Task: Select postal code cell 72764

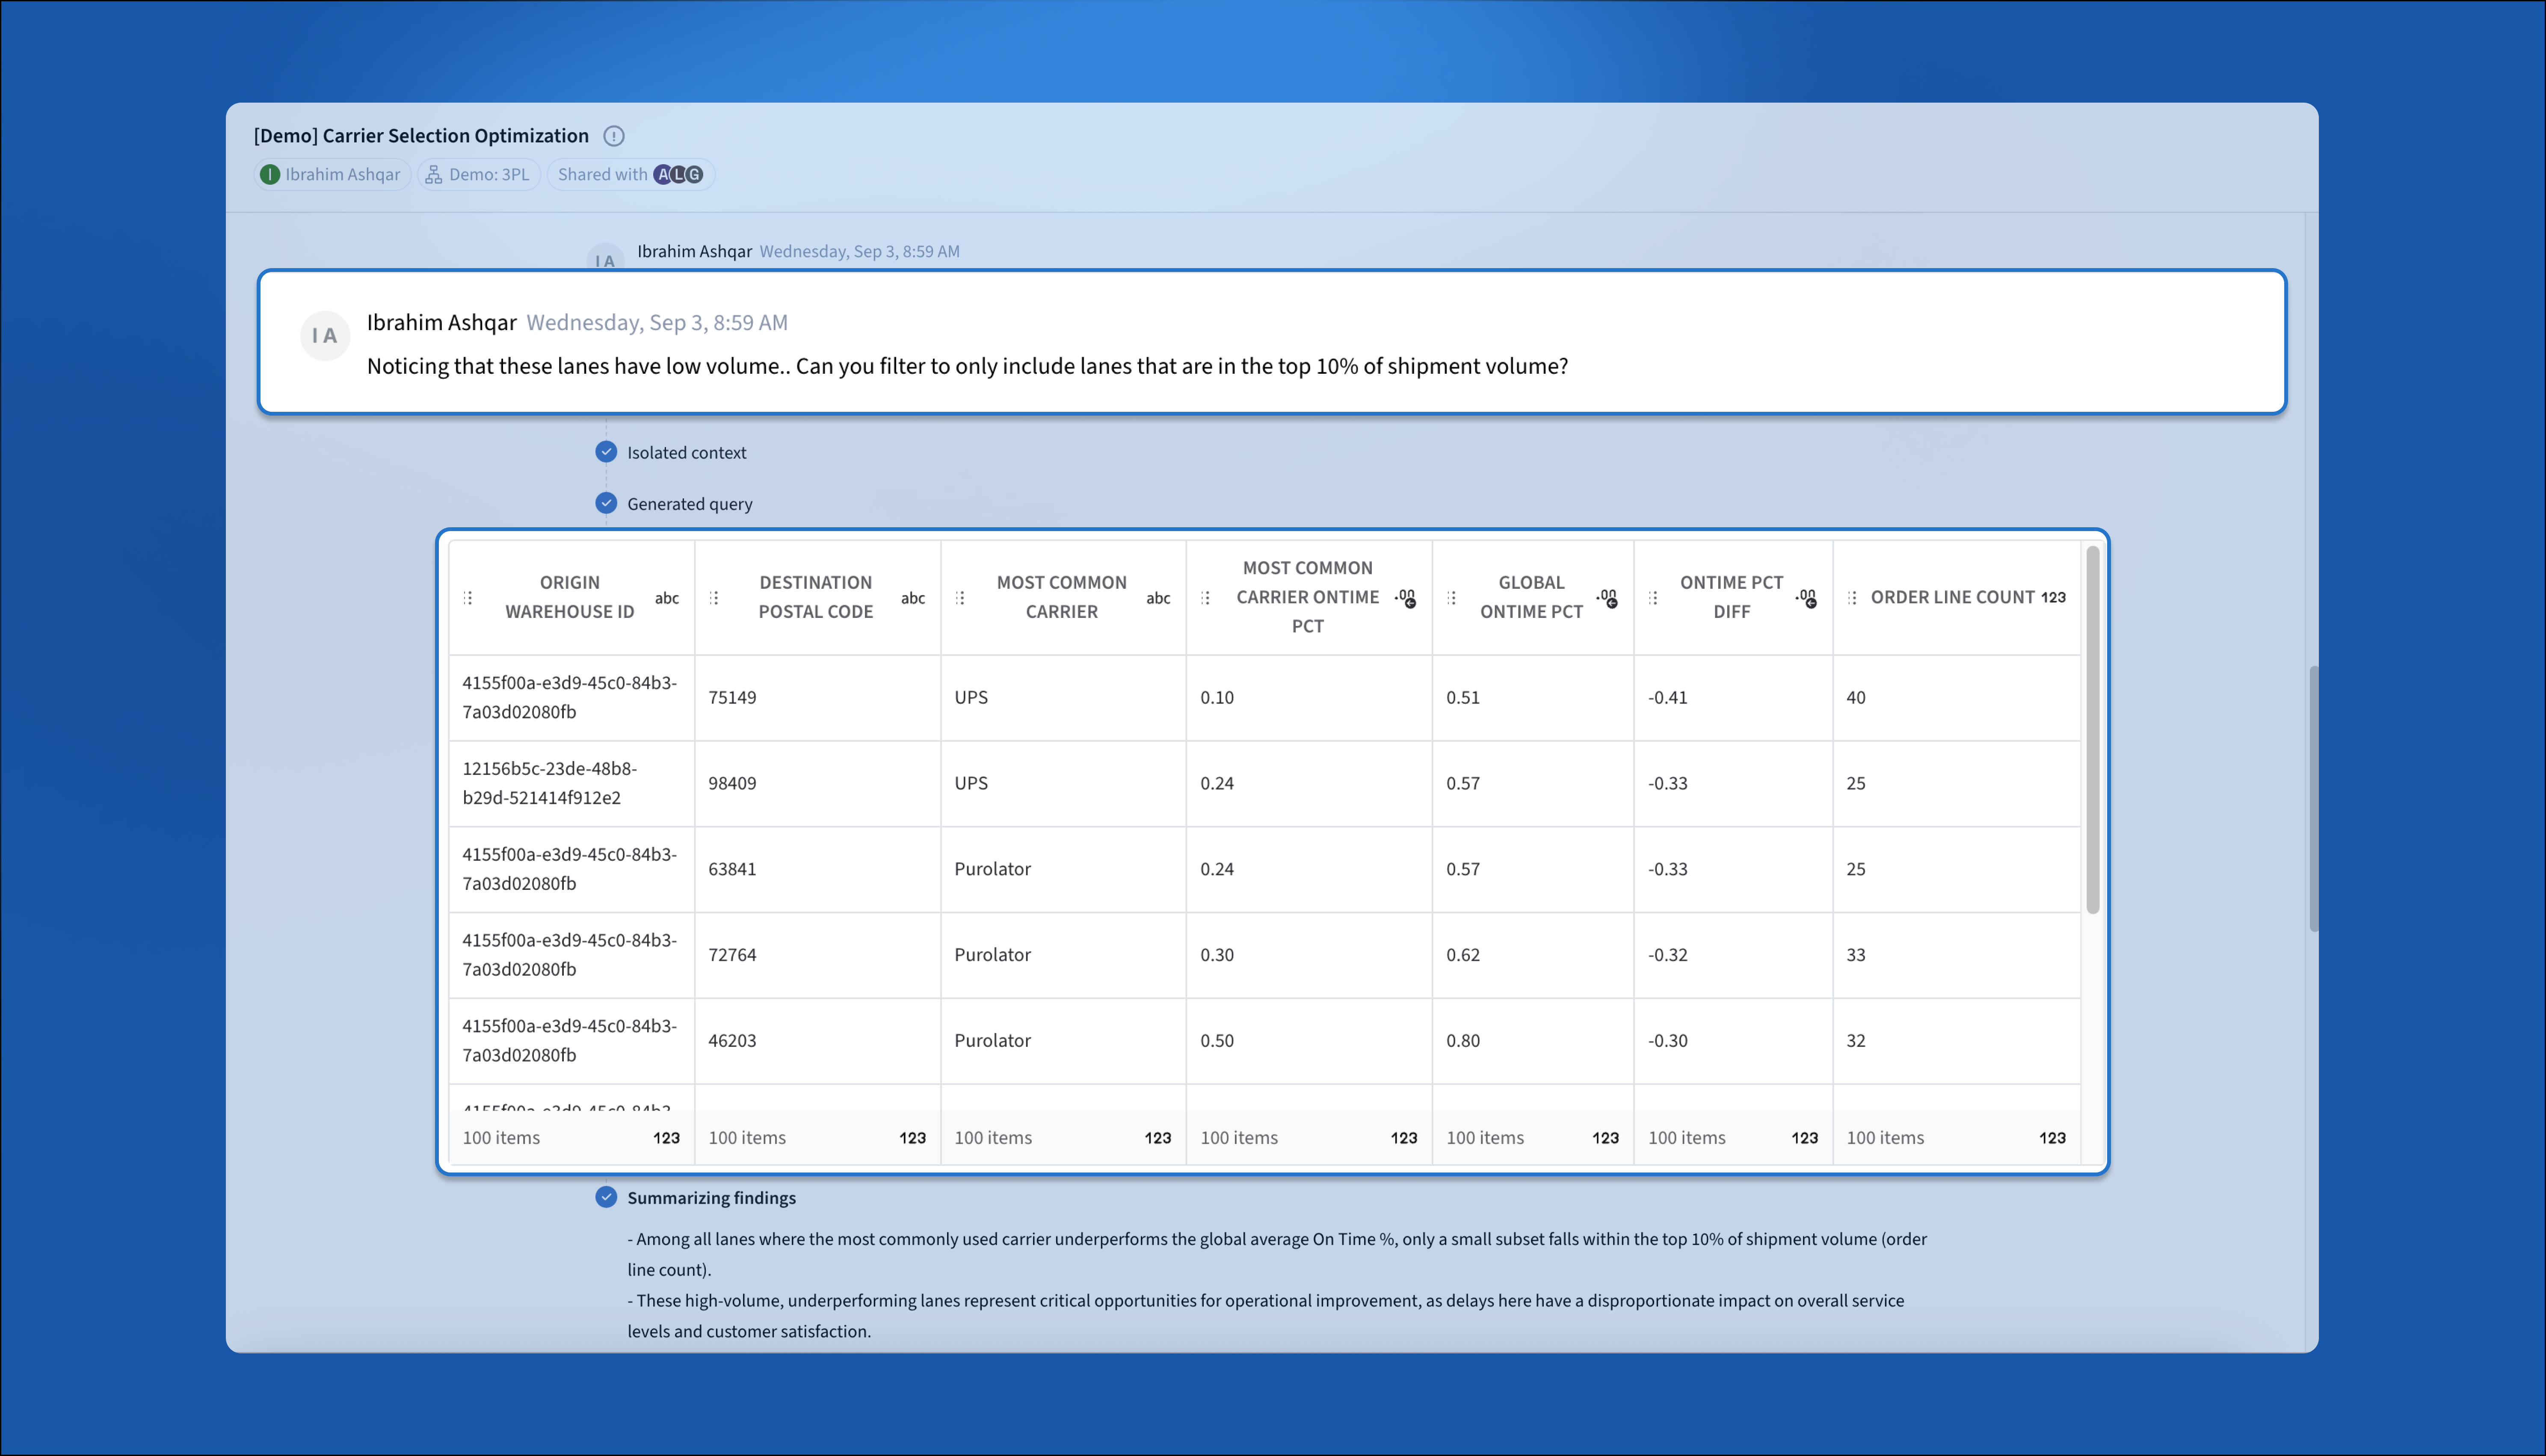Action: click(817, 955)
